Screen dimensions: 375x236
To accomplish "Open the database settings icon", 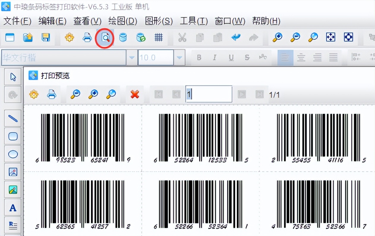I will coord(123,37).
